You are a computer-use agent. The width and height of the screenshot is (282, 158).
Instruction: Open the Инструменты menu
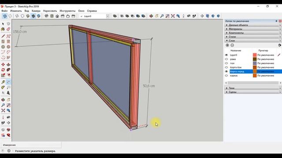coord(67,11)
